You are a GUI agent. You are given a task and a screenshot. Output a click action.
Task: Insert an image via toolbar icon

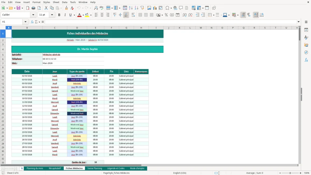(x=149, y=8)
